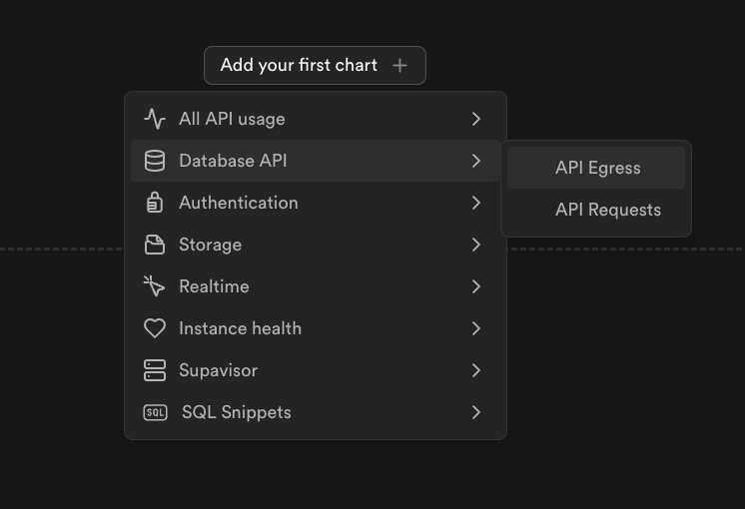
Task: Click the SQL Snippets icon
Action: (x=155, y=412)
